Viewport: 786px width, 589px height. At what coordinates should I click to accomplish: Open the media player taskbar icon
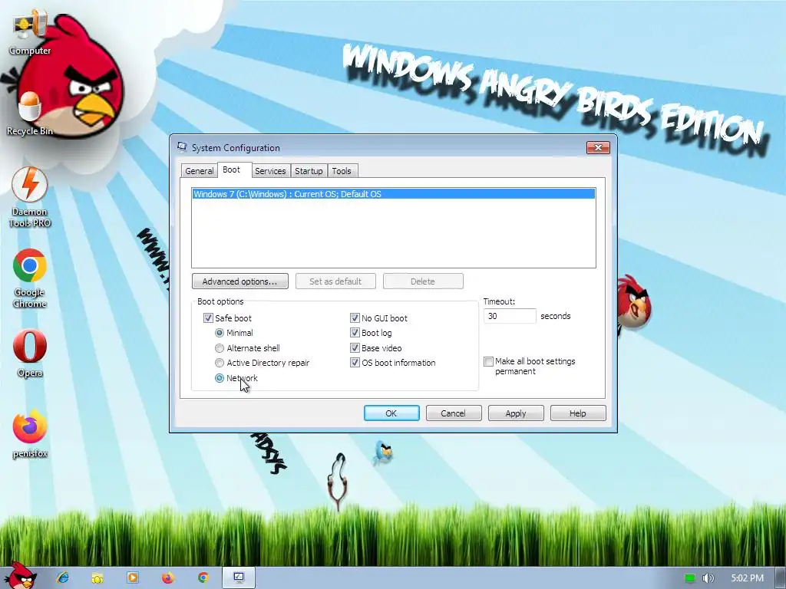click(132, 577)
